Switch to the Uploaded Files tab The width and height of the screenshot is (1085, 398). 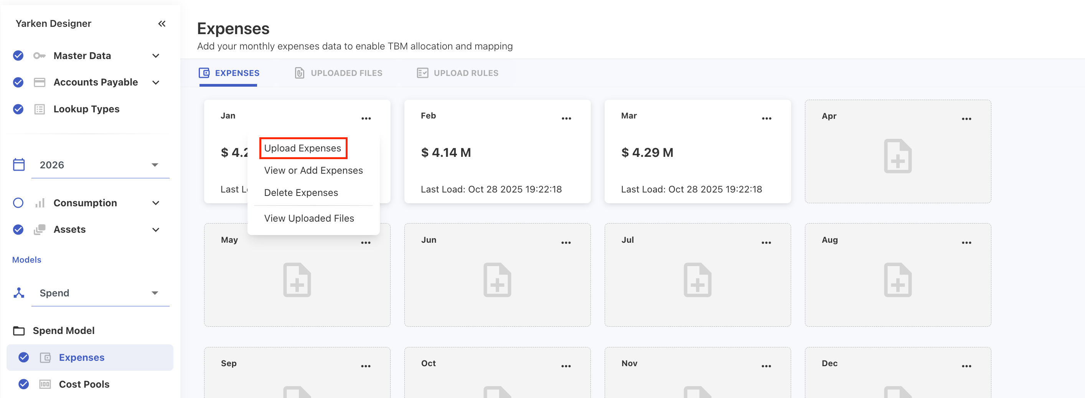[338, 73]
